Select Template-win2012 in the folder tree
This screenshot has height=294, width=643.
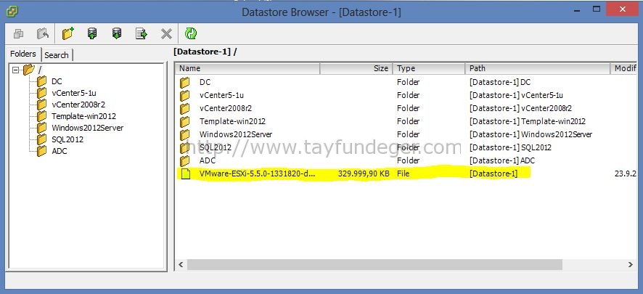[83, 116]
